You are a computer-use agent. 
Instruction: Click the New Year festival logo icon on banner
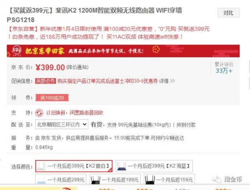click(x=16, y=51)
